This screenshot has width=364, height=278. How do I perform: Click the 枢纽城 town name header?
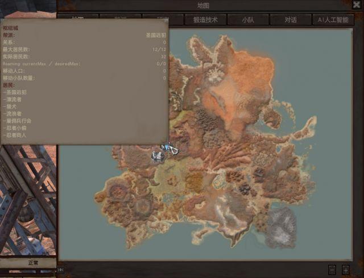(x=11, y=27)
